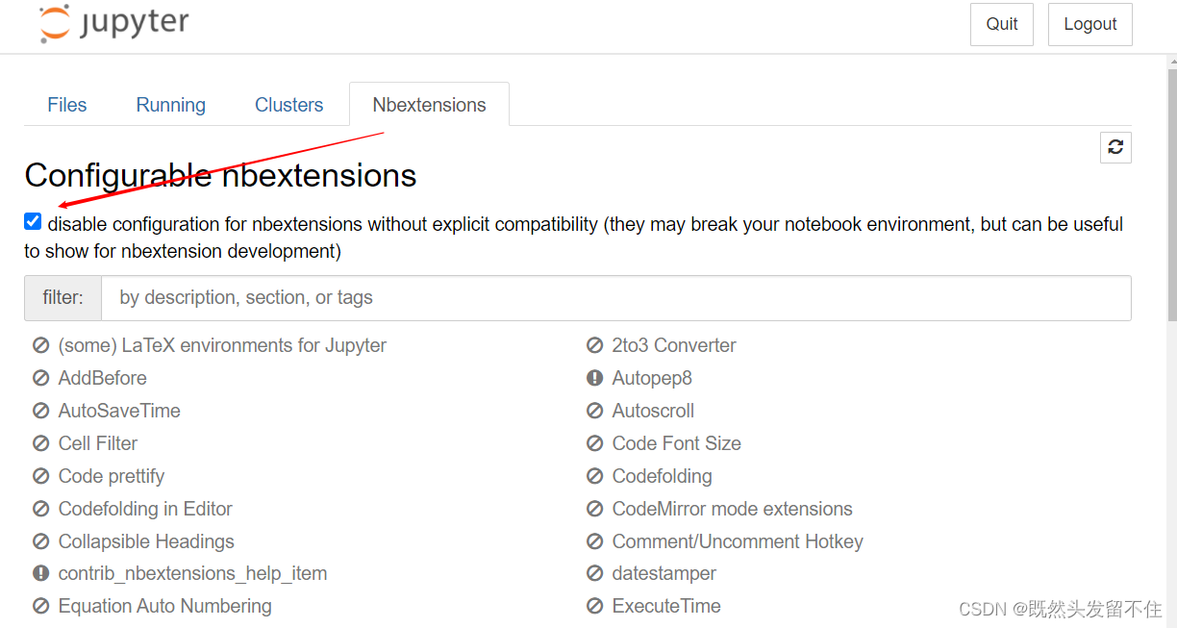Focus the nbextensions filter input field

(615, 298)
